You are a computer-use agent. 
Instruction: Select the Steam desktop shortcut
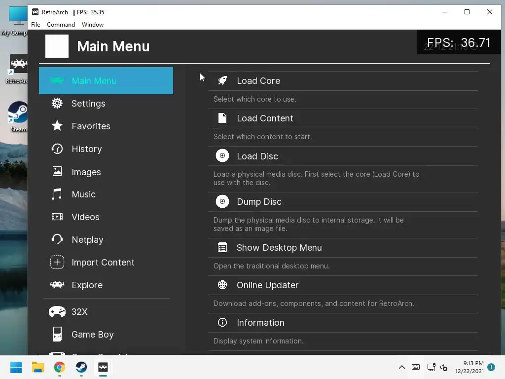(18, 116)
